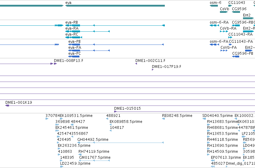Viewport: 255px width, 168px height.
Task: Click the RH68681.5prime label
Action: pyautogui.click(x=222, y=128)
